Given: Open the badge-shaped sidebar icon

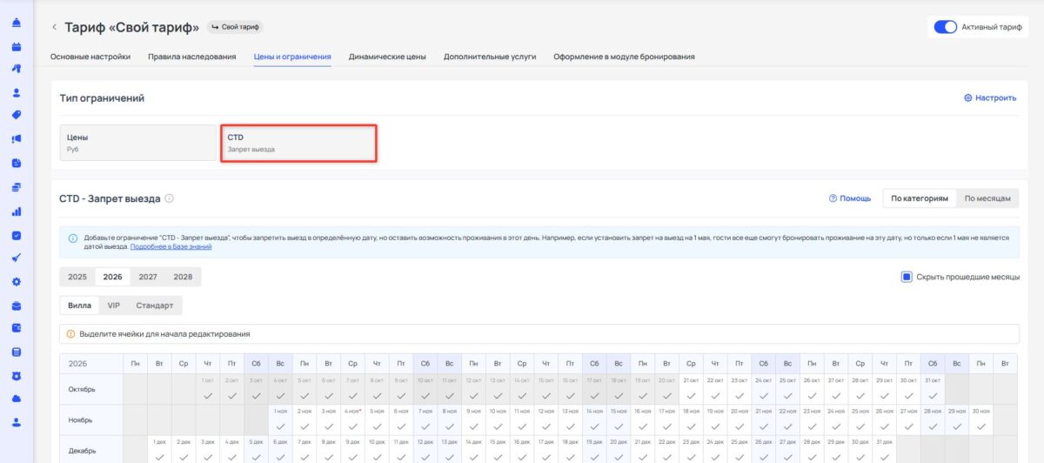Looking at the screenshot, I should [17, 376].
